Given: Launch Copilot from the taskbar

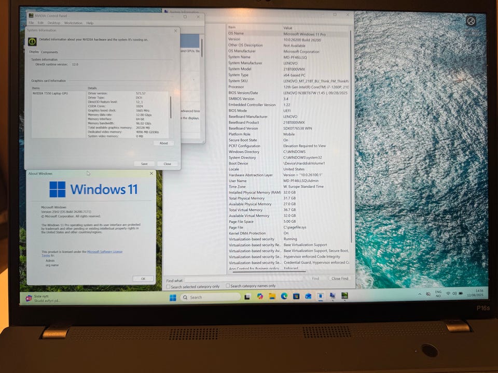Looking at the screenshot, I should pyautogui.click(x=260, y=296).
